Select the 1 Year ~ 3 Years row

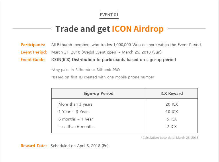[124, 112]
